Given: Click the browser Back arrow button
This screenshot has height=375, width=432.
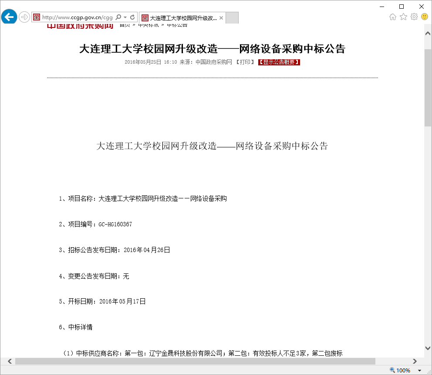Looking at the screenshot, I should pyautogui.click(x=9, y=17).
